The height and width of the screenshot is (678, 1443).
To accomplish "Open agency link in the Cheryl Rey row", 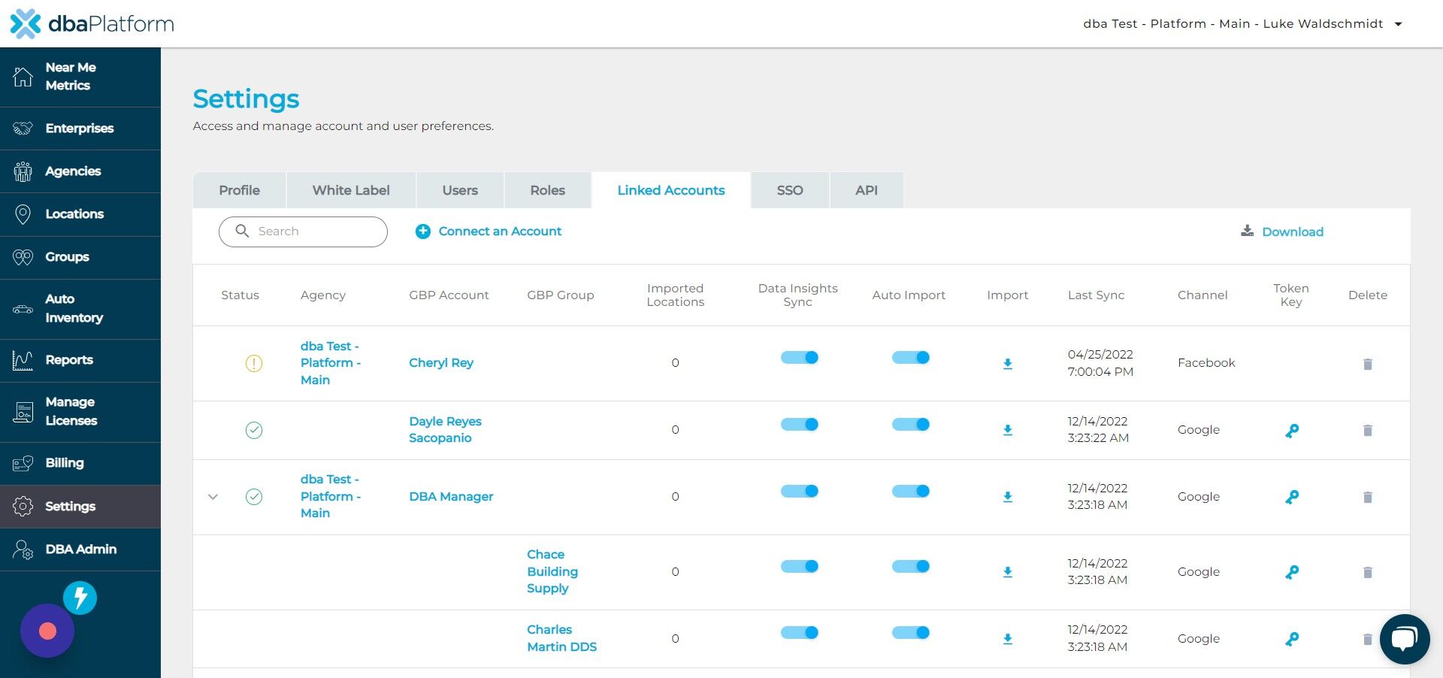I will tap(331, 363).
